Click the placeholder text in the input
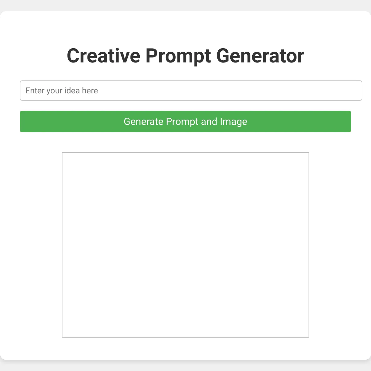The width and height of the screenshot is (371, 371). (62, 91)
